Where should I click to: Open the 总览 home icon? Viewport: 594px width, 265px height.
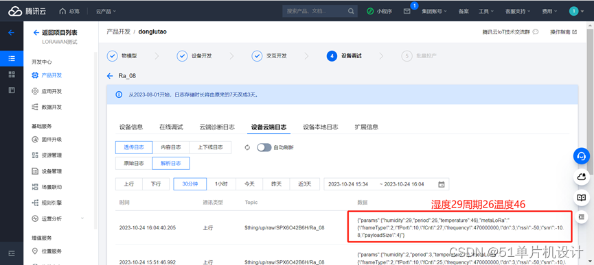click(x=62, y=12)
